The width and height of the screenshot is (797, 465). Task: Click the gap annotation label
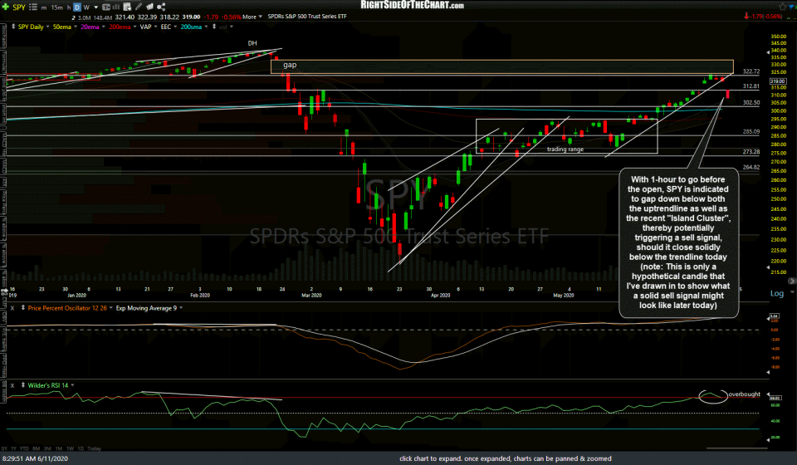click(x=290, y=65)
